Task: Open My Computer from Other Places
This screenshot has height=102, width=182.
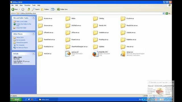Action: point(20,45)
